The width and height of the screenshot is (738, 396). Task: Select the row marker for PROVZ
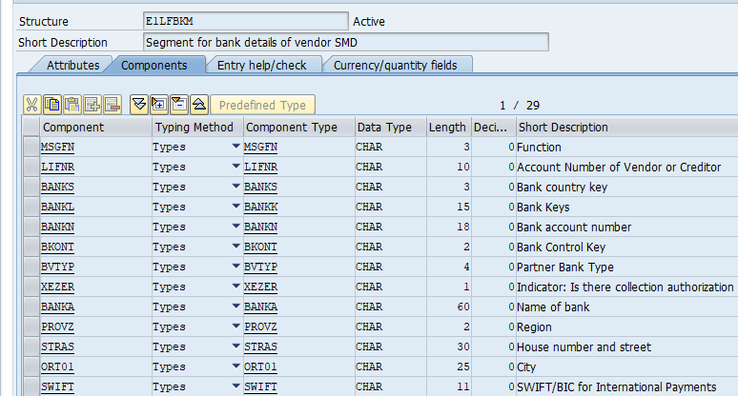(31, 327)
